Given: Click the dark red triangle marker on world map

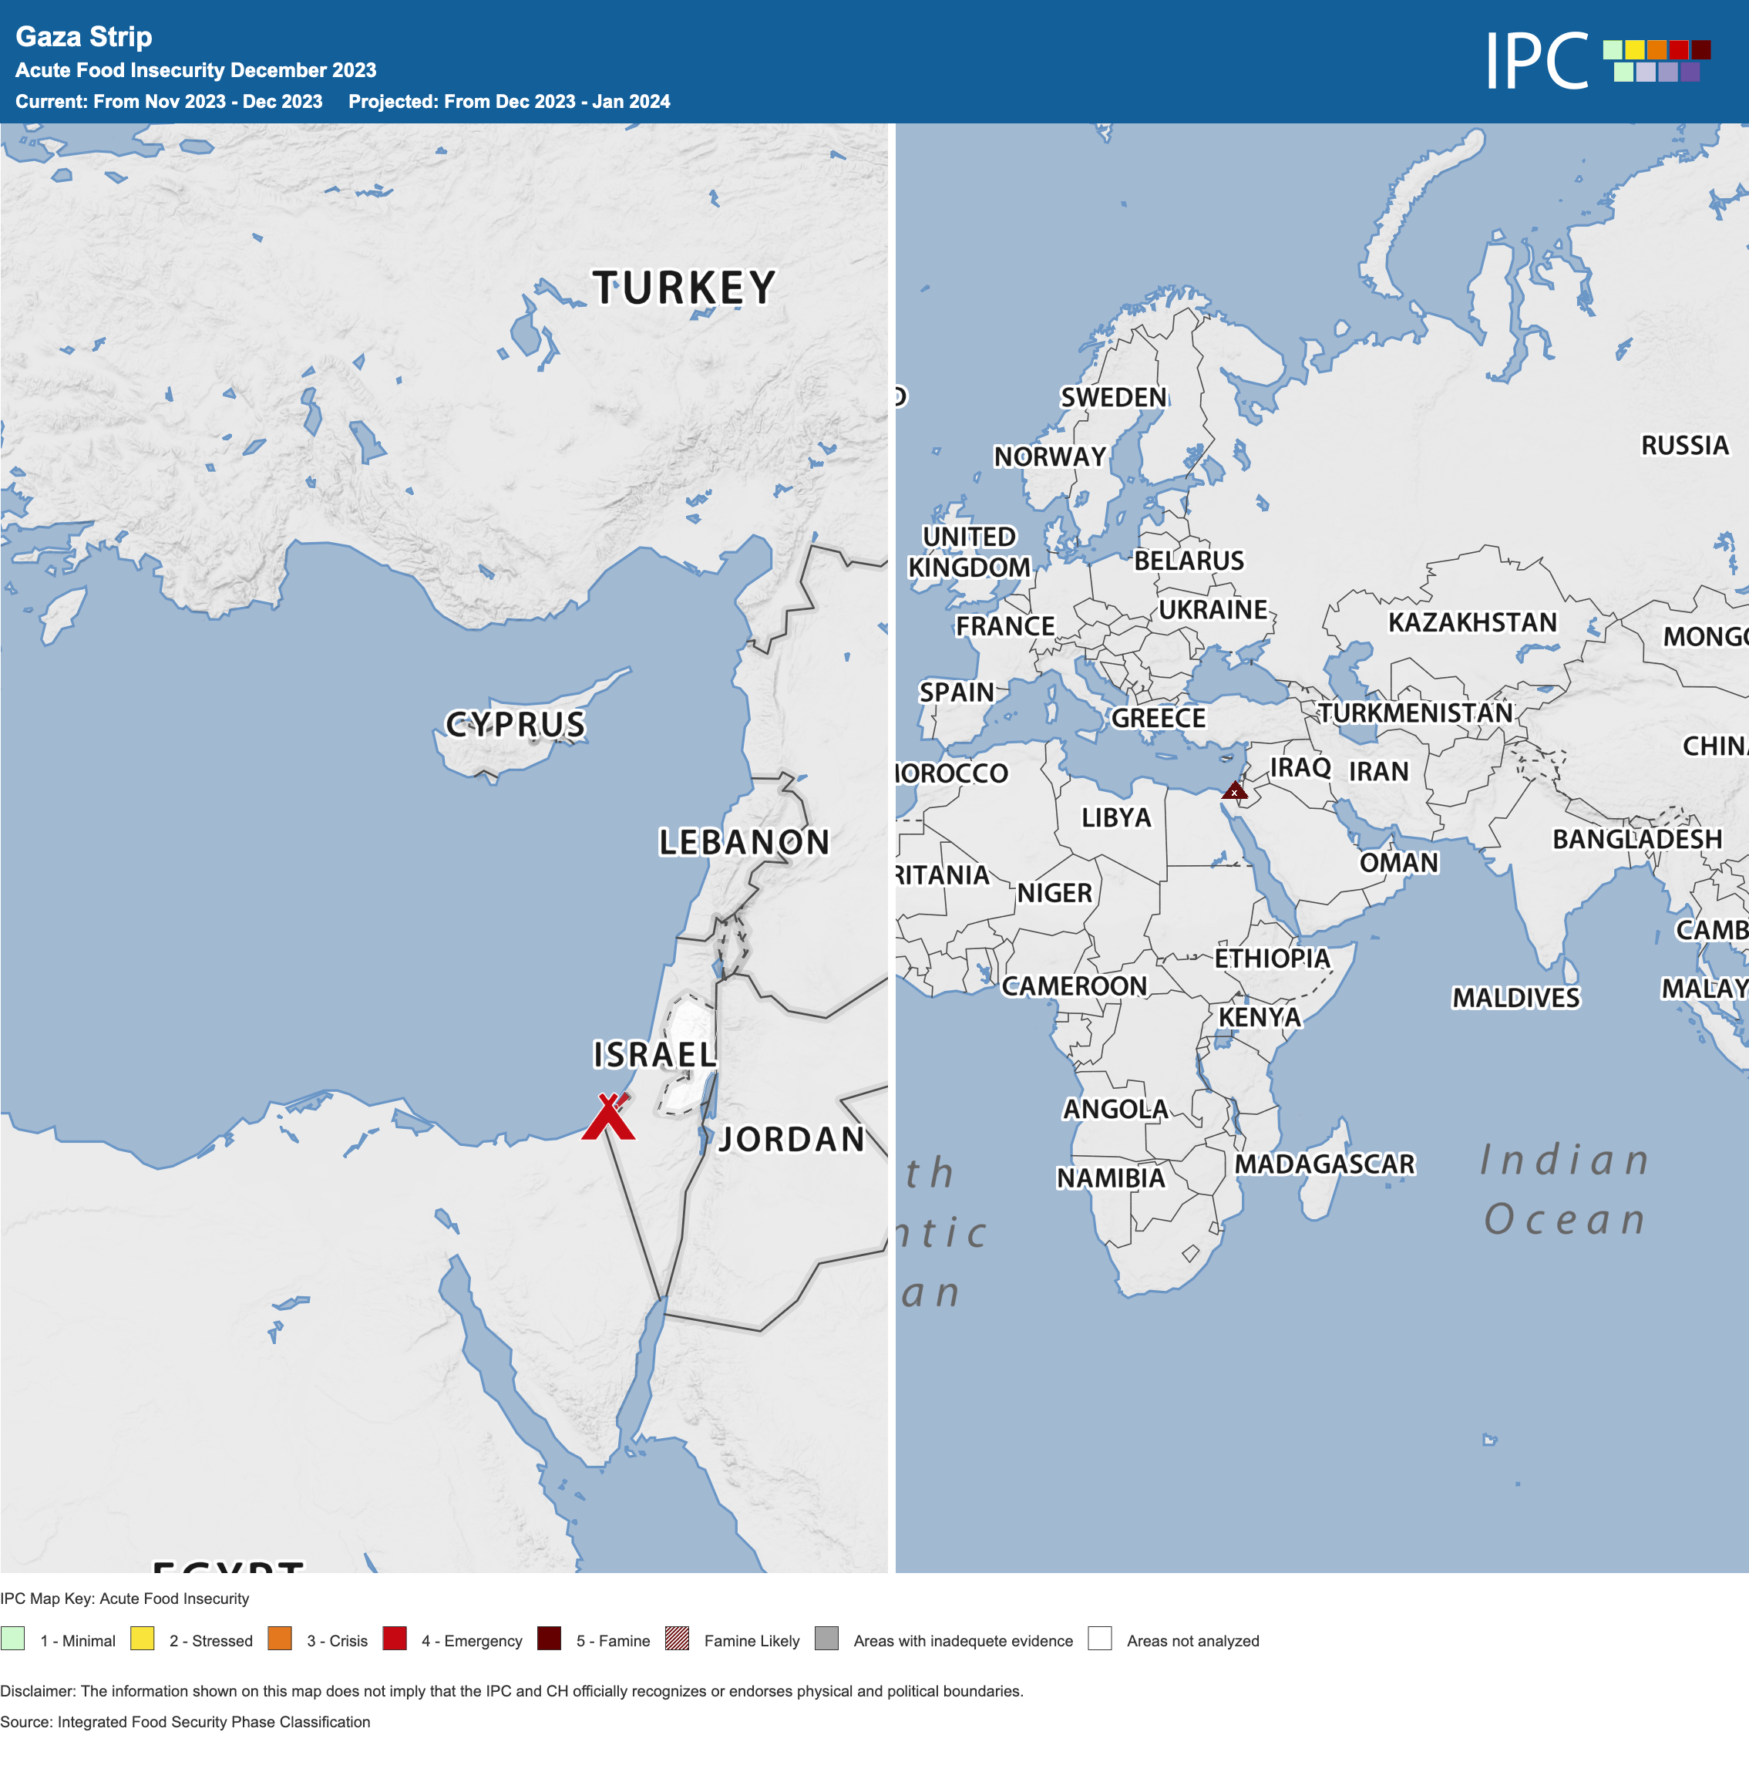Looking at the screenshot, I should (1233, 790).
